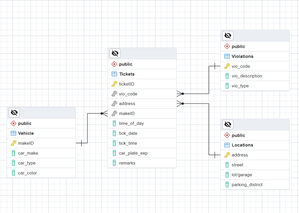This screenshot has height=213, width=299.
Task: Toggle the eye icon on Tickets table
Action: click(115, 53)
